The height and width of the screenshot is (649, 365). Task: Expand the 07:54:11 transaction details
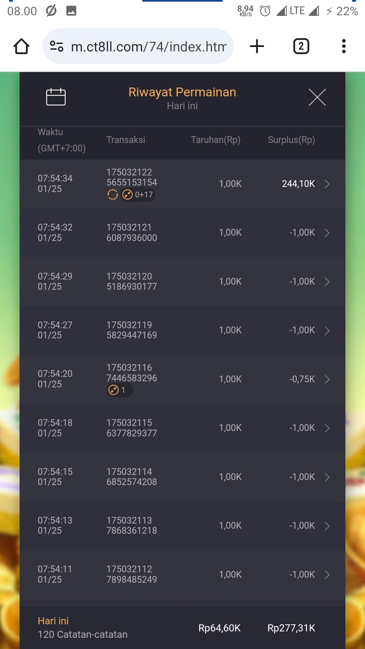[x=327, y=575]
